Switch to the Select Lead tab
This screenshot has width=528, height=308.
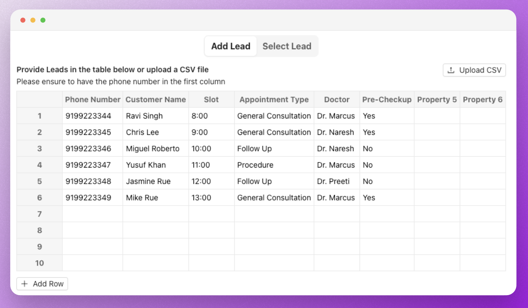coord(287,46)
